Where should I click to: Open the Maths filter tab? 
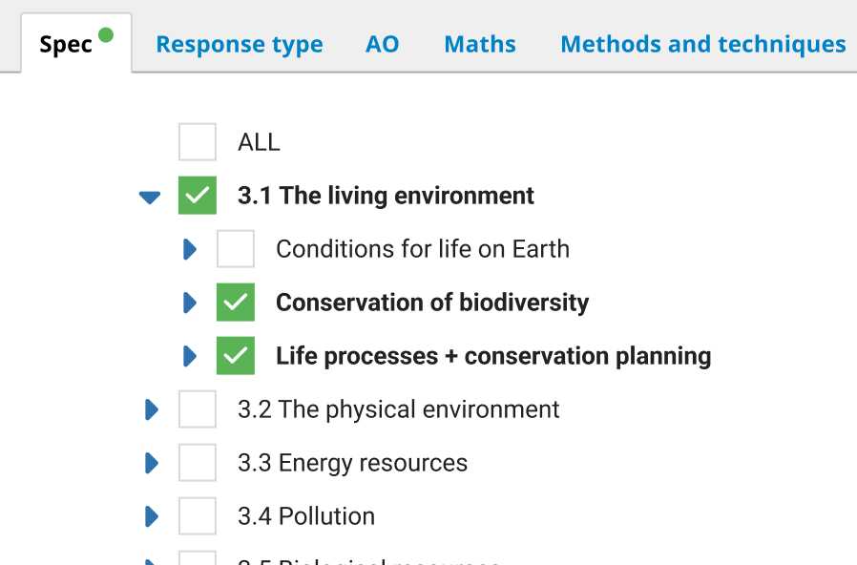click(480, 44)
